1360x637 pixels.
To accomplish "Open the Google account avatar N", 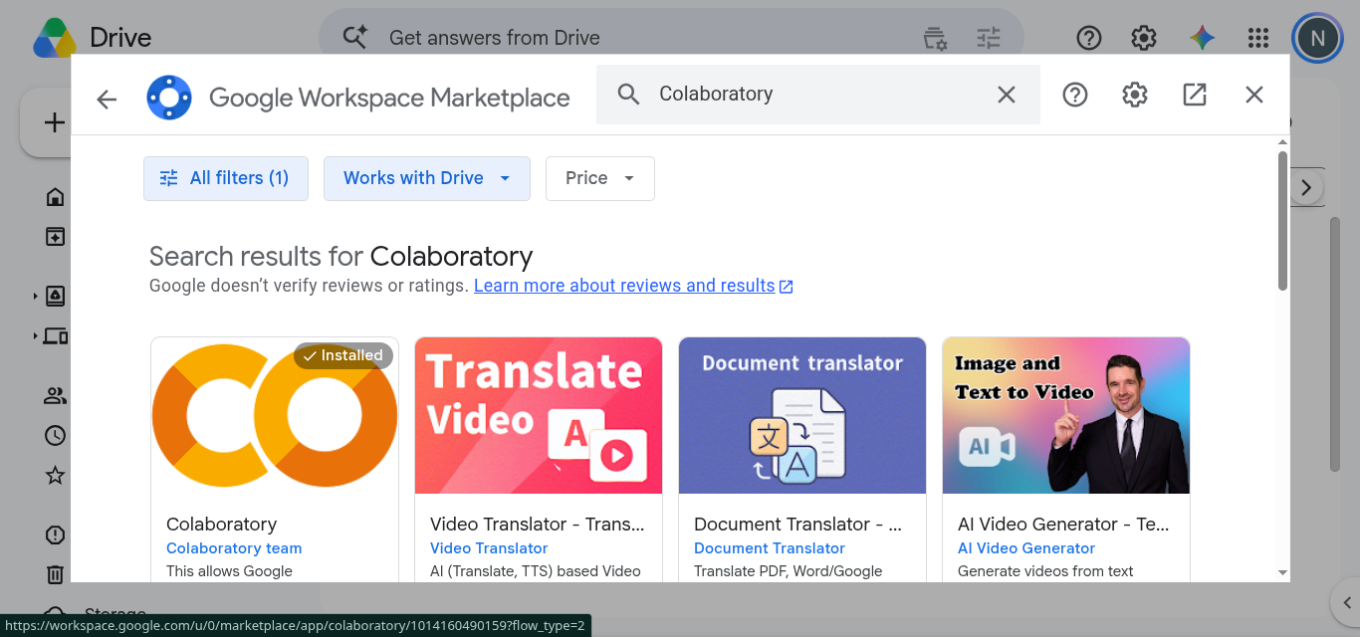I will click(1317, 38).
